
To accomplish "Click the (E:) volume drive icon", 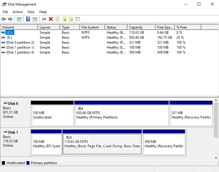I will tap(3, 37).
